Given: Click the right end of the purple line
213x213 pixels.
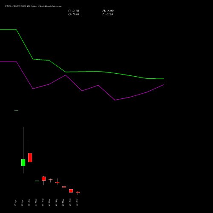Looking at the screenshot, I should click(164, 85).
